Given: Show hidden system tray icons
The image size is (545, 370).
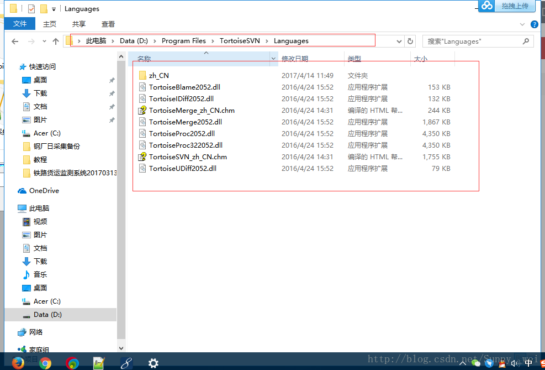Looking at the screenshot, I should (x=463, y=364).
